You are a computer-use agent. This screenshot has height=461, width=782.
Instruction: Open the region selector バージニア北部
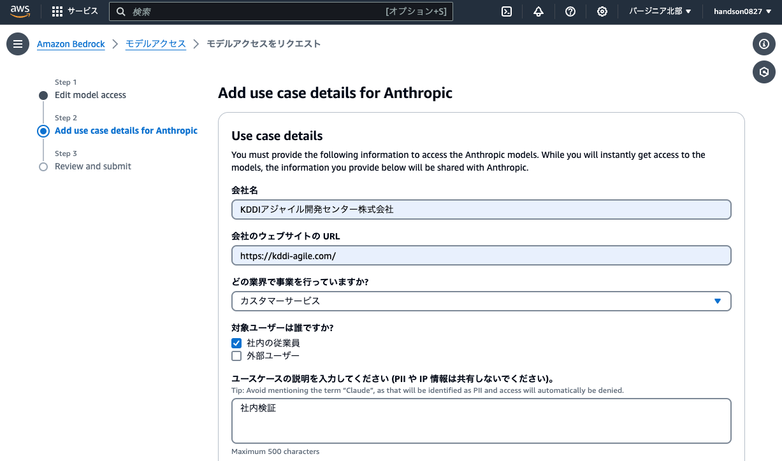660,11
